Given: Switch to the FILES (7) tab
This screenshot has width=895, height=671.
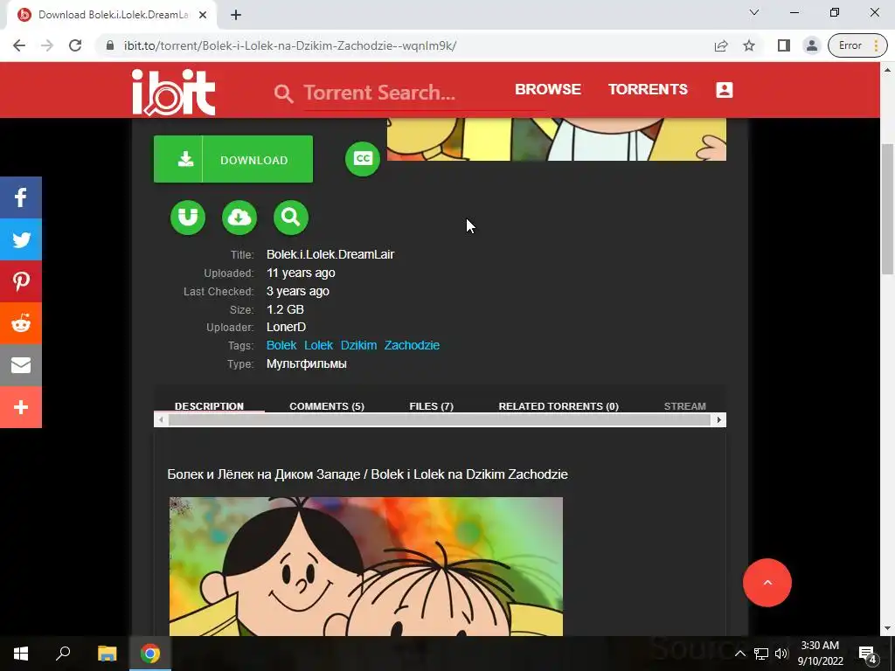Looking at the screenshot, I should click(x=431, y=405).
